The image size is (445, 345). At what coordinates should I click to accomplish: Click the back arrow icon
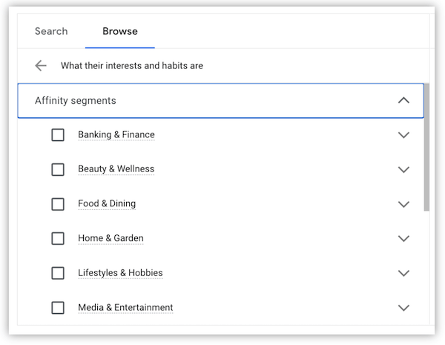click(x=41, y=66)
